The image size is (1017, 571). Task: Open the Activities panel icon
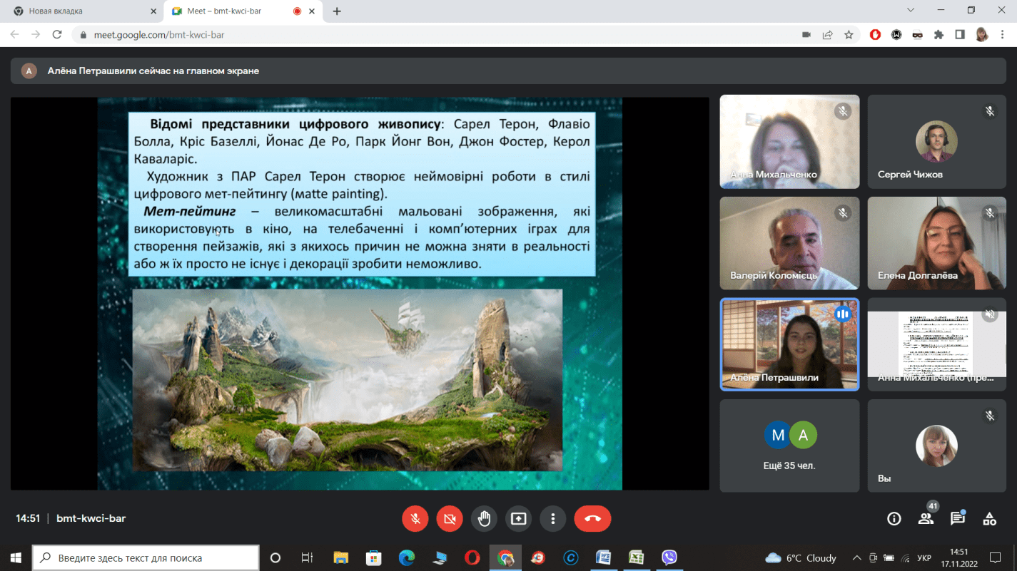(989, 519)
